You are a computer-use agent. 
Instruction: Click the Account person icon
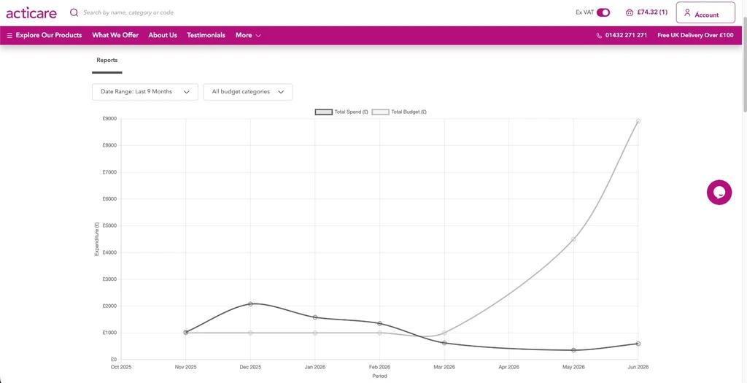tap(687, 13)
